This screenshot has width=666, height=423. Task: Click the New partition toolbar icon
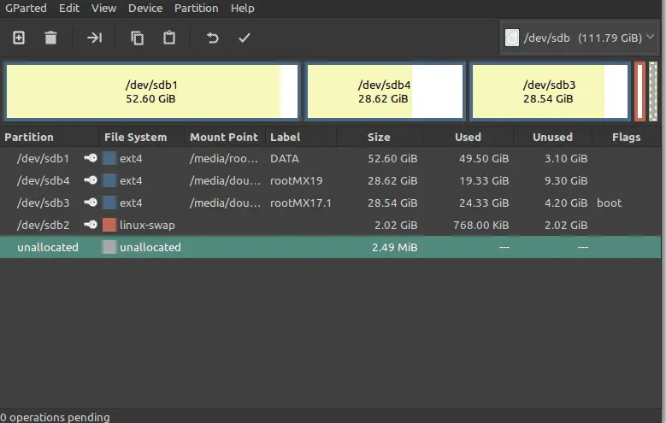pos(19,38)
